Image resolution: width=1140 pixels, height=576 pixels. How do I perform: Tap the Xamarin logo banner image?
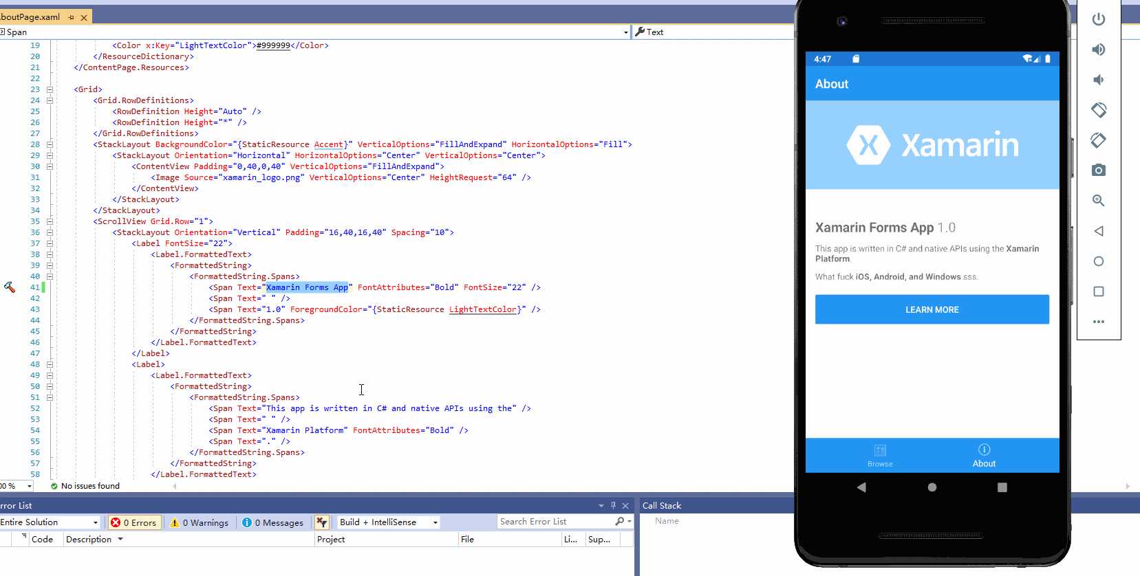[932, 145]
